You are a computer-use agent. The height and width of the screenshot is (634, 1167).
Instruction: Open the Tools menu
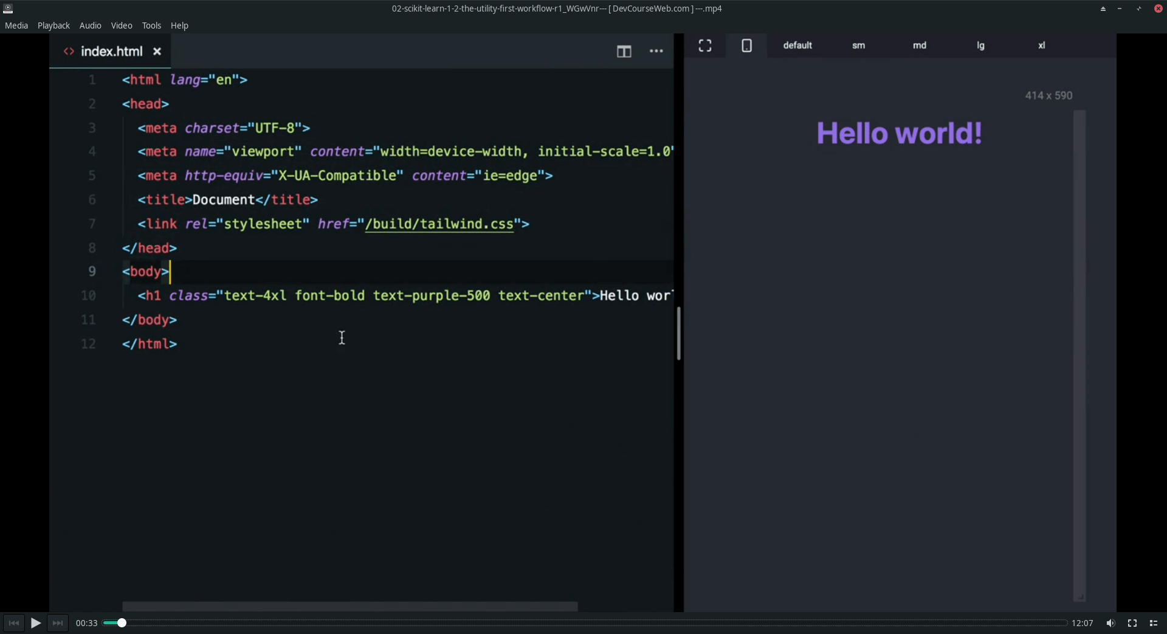tap(151, 26)
